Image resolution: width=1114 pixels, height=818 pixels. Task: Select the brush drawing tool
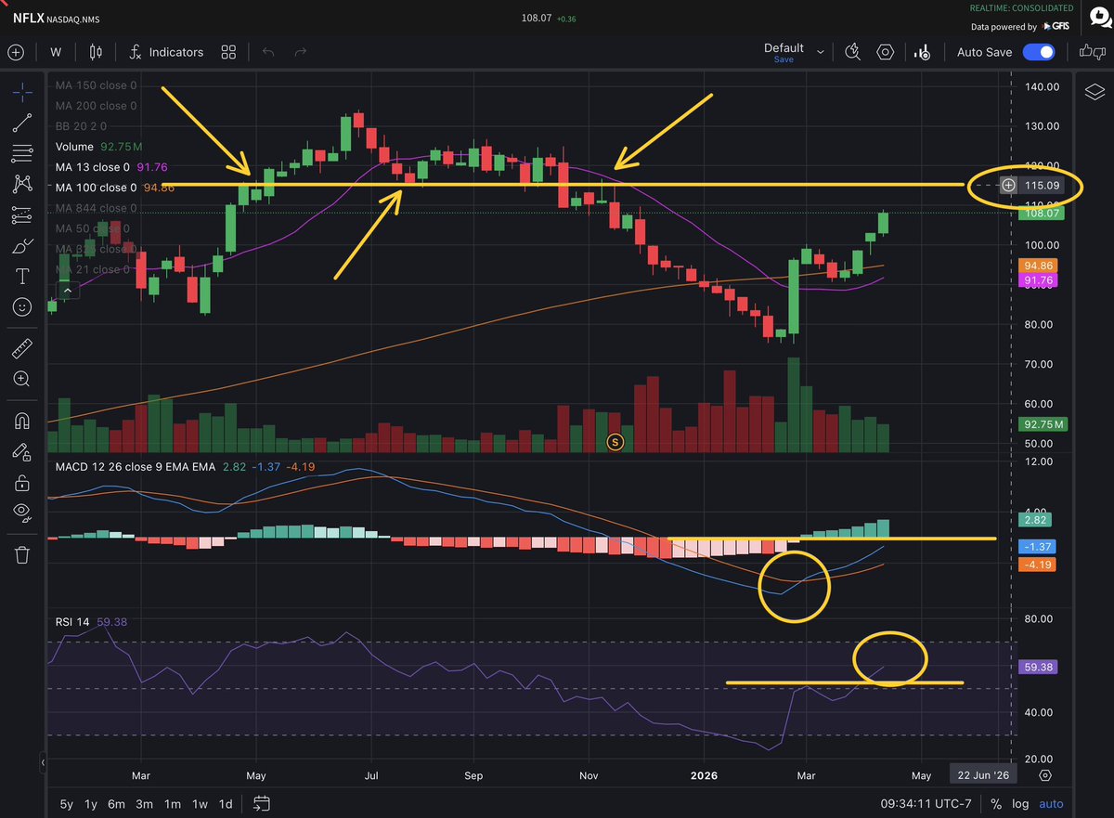[23, 246]
